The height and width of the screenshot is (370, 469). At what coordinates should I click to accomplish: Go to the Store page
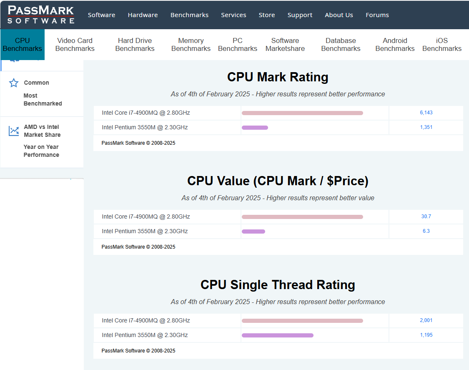[267, 15]
